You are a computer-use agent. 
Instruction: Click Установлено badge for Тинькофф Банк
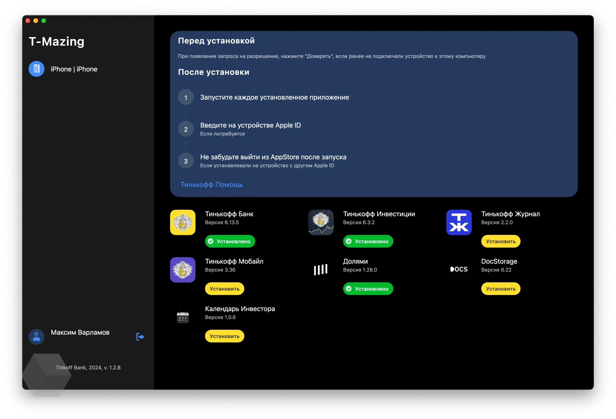pyautogui.click(x=230, y=241)
